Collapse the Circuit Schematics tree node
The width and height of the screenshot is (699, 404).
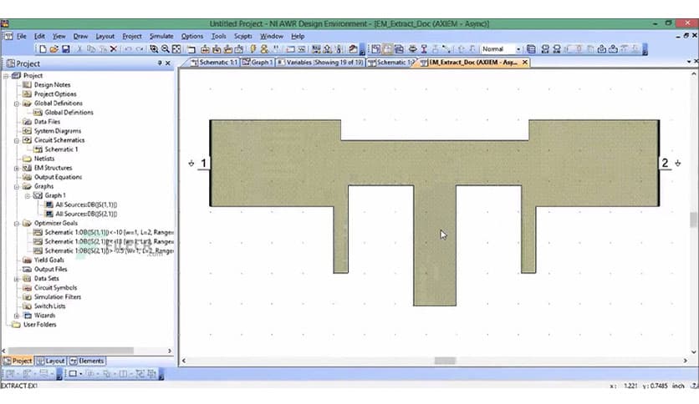[17, 140]
